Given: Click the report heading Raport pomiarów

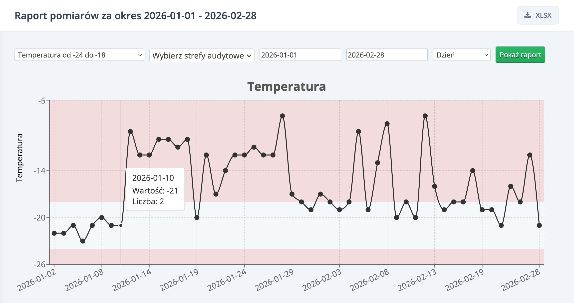Looking at the screenshot, I should click(135, 15).
